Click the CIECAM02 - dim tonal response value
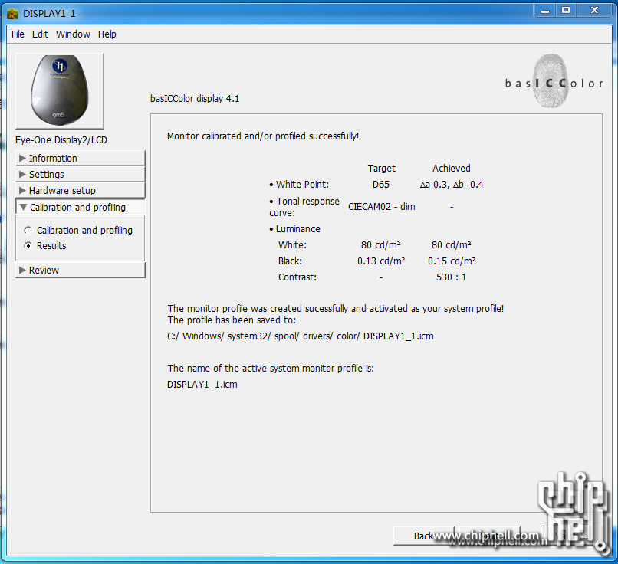The height and width of the screenshot is (564, 618). (382, 207)
